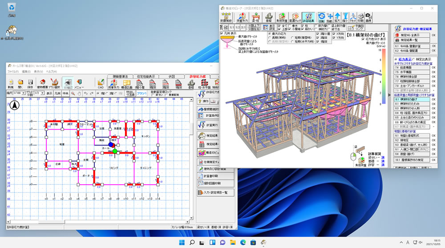Viewport: 445px width, 248px height.
Task: Click 検定NG 全表示 button
Action: (x=412, y=35)
